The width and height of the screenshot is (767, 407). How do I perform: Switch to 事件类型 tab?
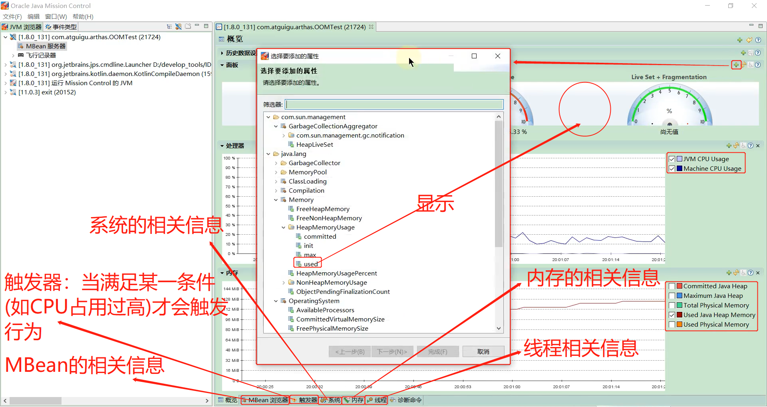[x=61, y=27]
